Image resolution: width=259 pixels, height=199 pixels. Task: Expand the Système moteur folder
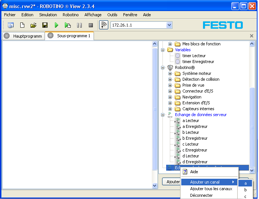click(x=170, y=73)
